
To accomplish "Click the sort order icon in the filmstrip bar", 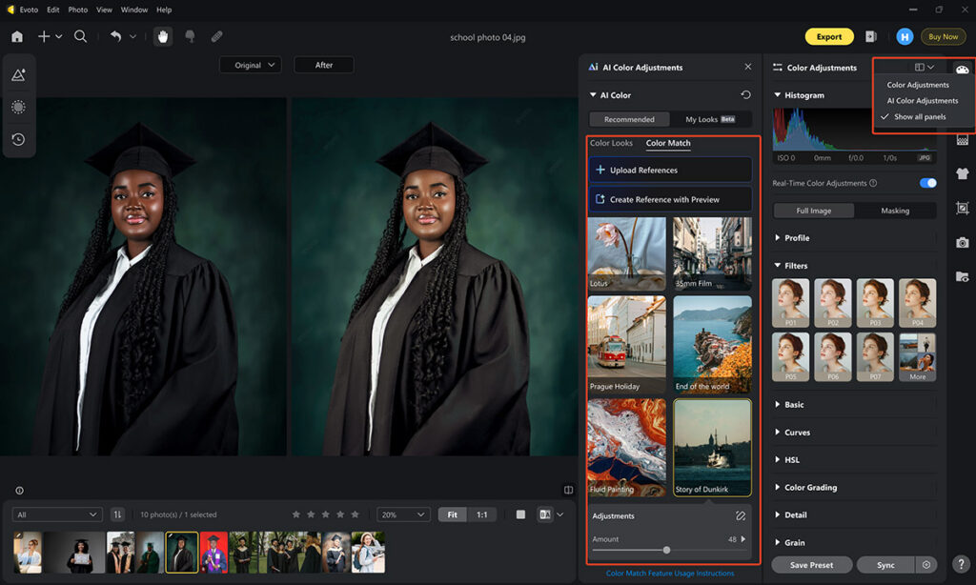I will coord(117,514).
